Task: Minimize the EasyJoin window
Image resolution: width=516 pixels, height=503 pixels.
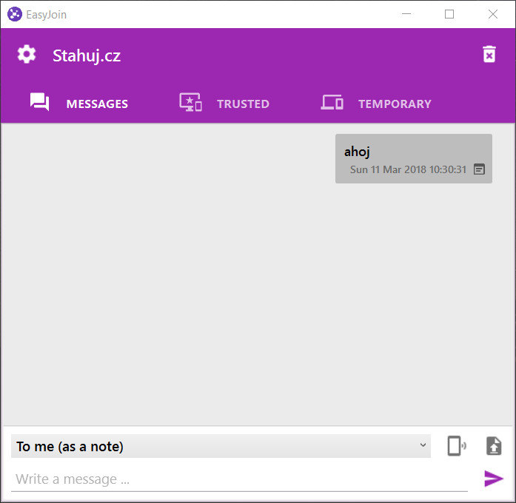Action: click(406, 14)
